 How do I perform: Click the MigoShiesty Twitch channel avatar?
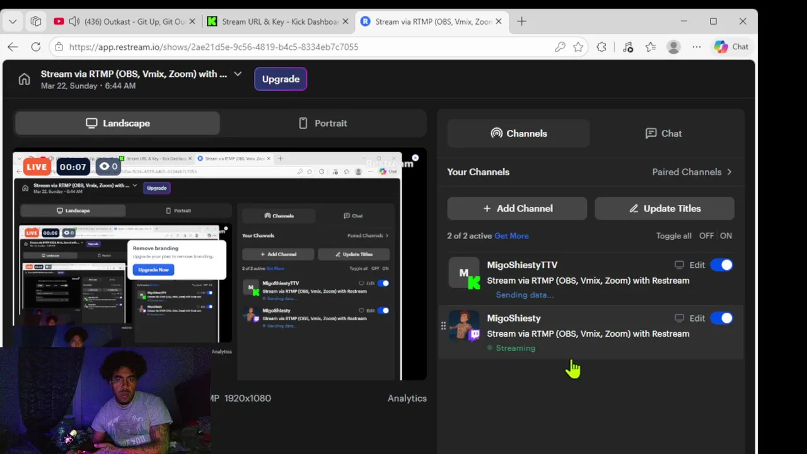tap(464, 326)
